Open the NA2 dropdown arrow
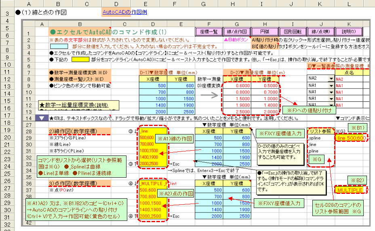Viewport: 375px width, 231px height. pyautogui.click(x=331, y=78)
